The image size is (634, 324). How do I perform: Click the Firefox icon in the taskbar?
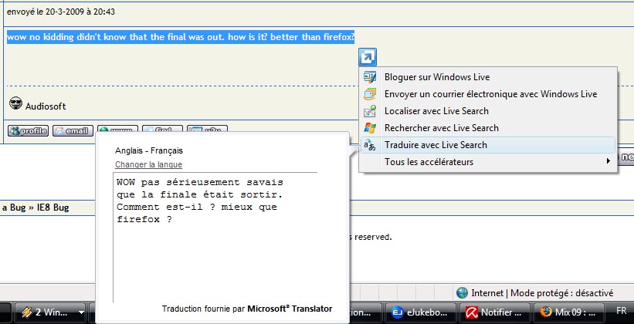546,312
